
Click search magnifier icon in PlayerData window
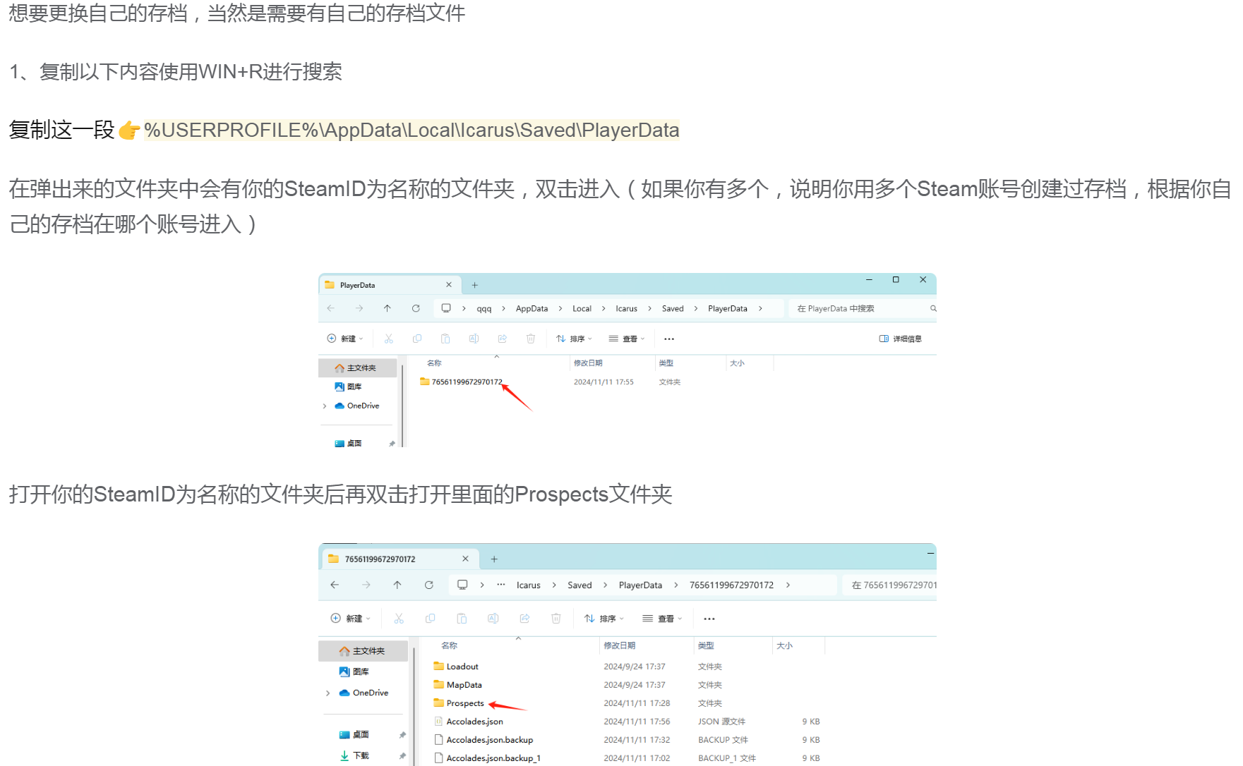[x=933, y=308]
